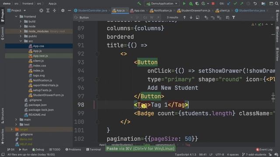Screen dimensions: 280x157
Task: Collapse the src folder in tree
Action: [21, 41]
